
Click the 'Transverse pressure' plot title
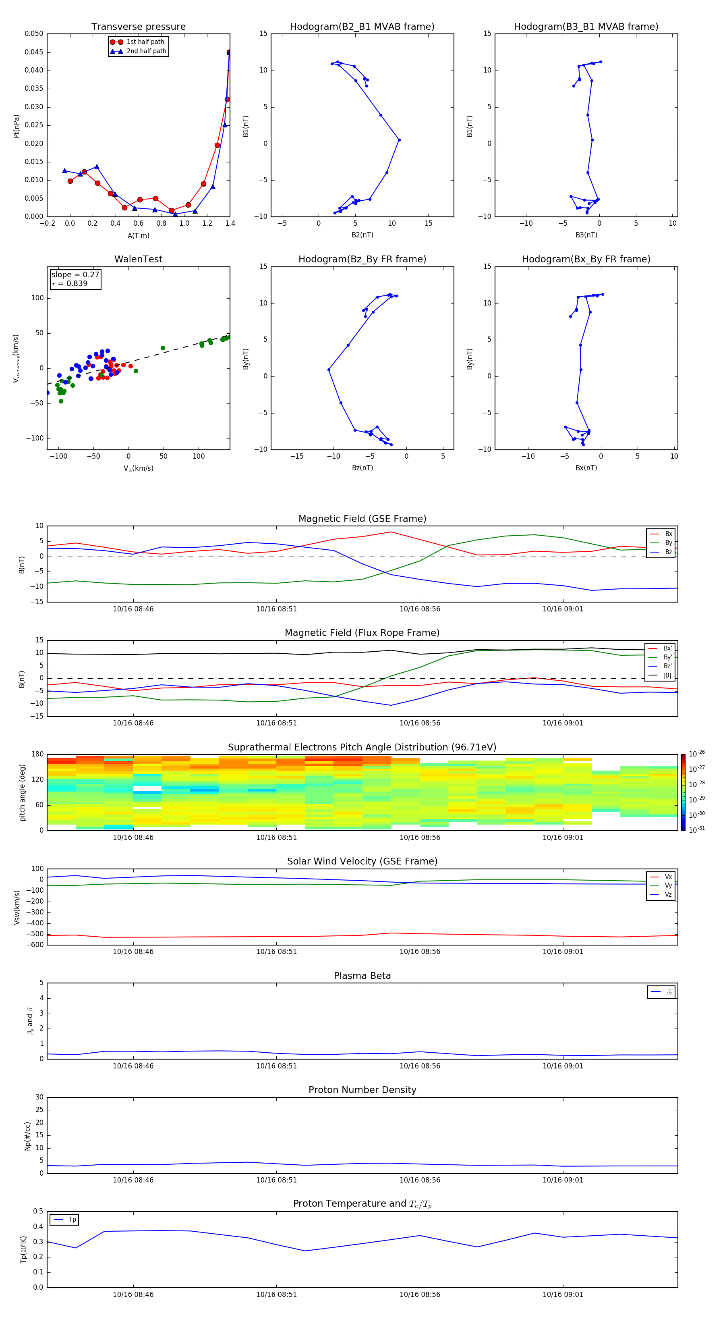click(138, 27)
